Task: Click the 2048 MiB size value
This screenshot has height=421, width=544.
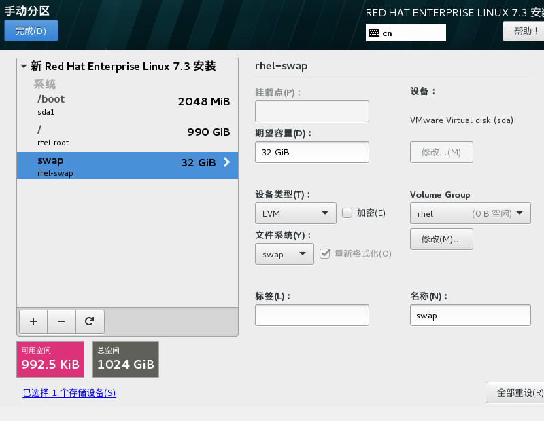Action: [204, 102]
